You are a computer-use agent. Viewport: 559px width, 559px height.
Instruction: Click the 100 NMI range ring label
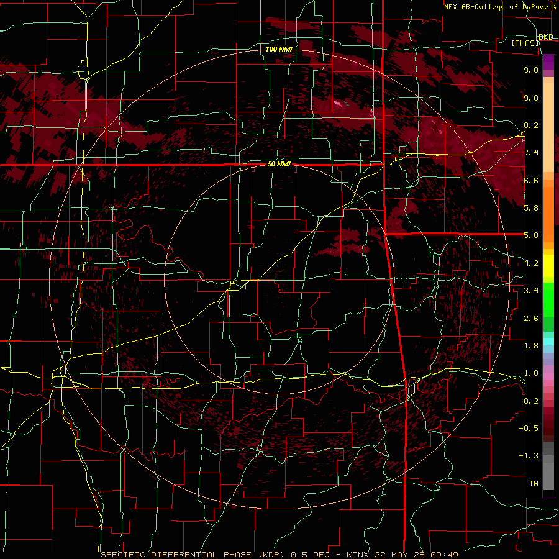tap(279, 49)
